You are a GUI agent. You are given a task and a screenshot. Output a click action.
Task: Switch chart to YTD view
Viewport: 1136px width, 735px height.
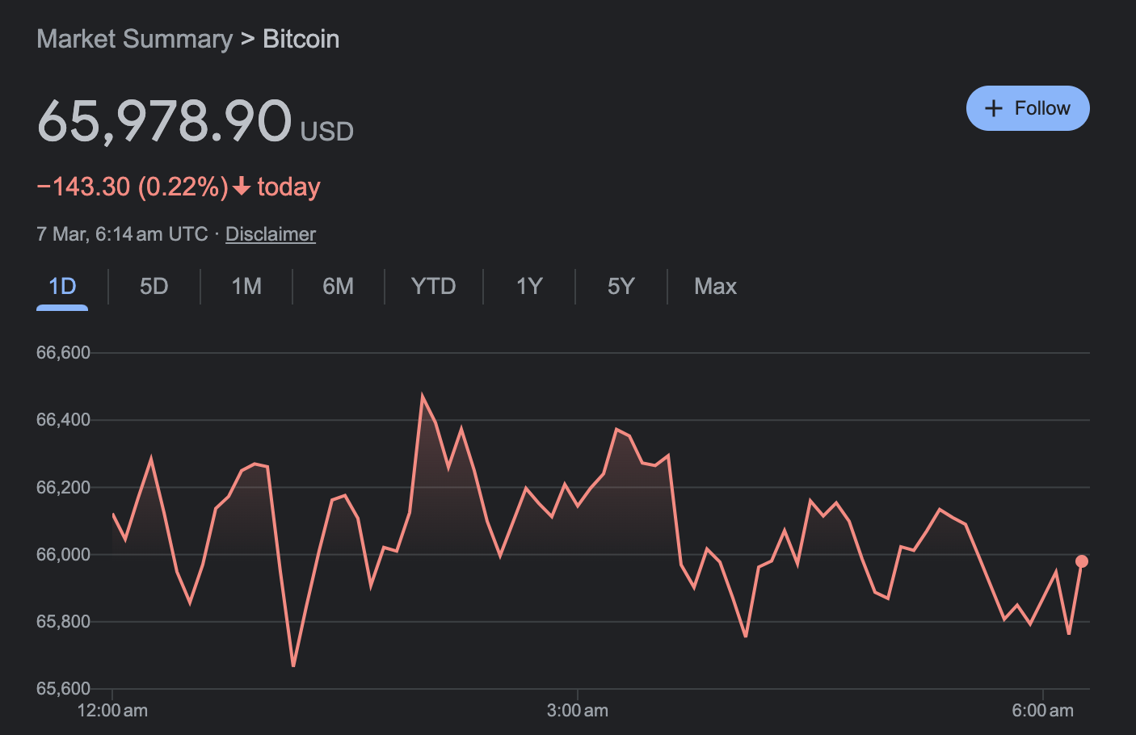[433, 287]
